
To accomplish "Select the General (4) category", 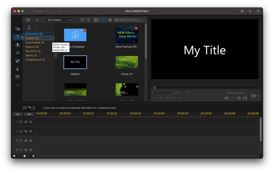I will [x=32, y=47].
